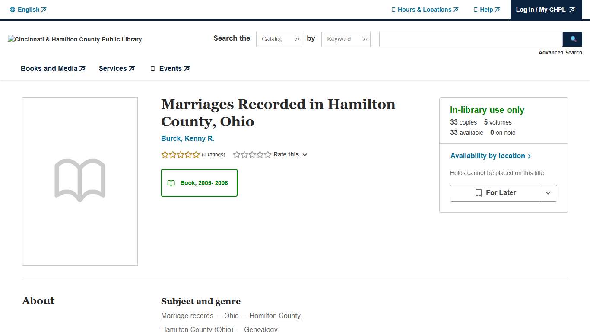Select the third star under Rate this
Viewport: 590px width, 332px height.
click(252, 154)
